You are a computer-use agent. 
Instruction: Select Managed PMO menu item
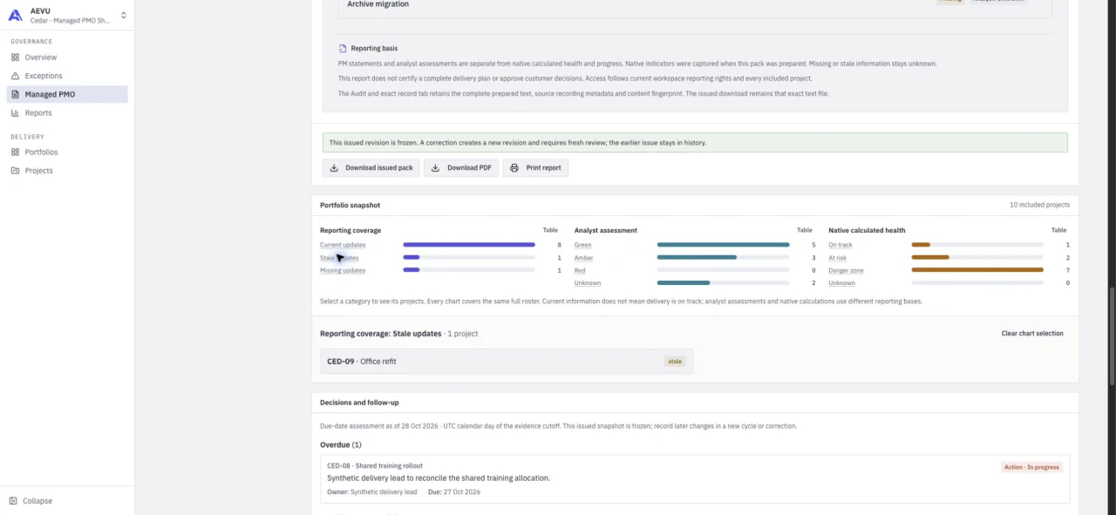tap(67, 94)
